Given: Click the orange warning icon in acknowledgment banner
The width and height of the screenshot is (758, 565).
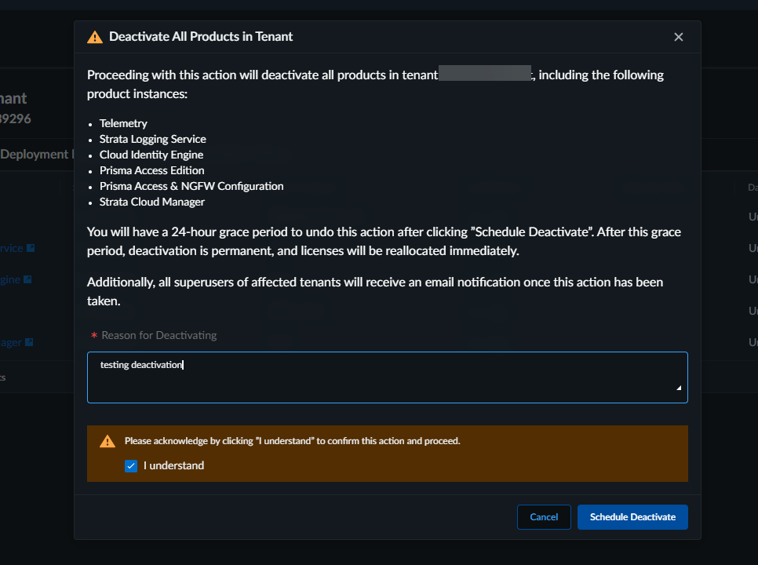Looking at the screenshot, I should coord(108,441).
